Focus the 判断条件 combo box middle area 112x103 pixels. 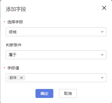tap(56, 55)
